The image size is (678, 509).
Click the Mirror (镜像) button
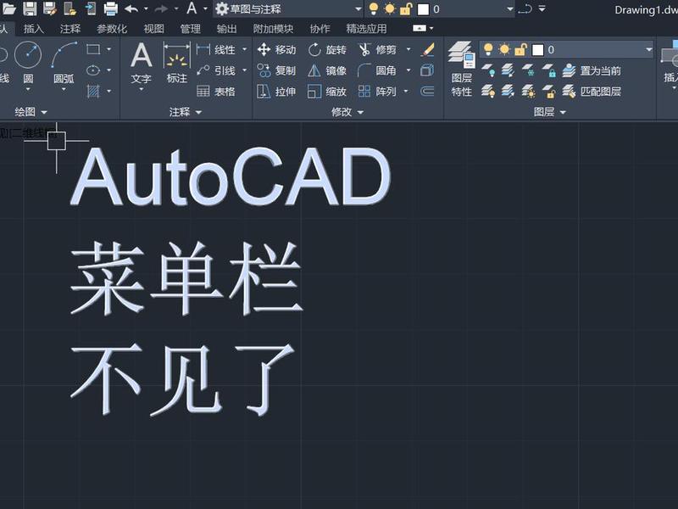point(327,70)
